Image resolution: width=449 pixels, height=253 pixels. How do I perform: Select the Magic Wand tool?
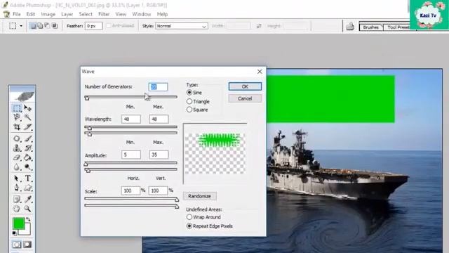tap(27, 117)
